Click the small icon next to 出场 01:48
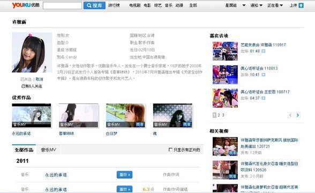315x193 pixels. click(264, 51)
